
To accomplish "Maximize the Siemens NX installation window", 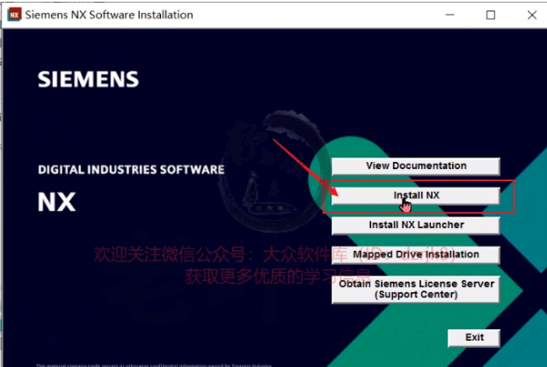I will tap(491, 15).
